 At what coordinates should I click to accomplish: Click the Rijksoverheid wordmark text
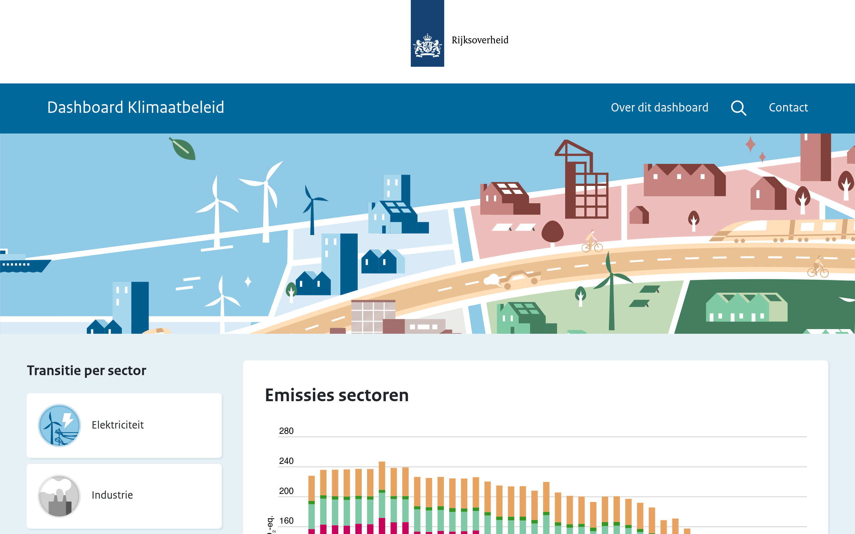pos(480,40)
